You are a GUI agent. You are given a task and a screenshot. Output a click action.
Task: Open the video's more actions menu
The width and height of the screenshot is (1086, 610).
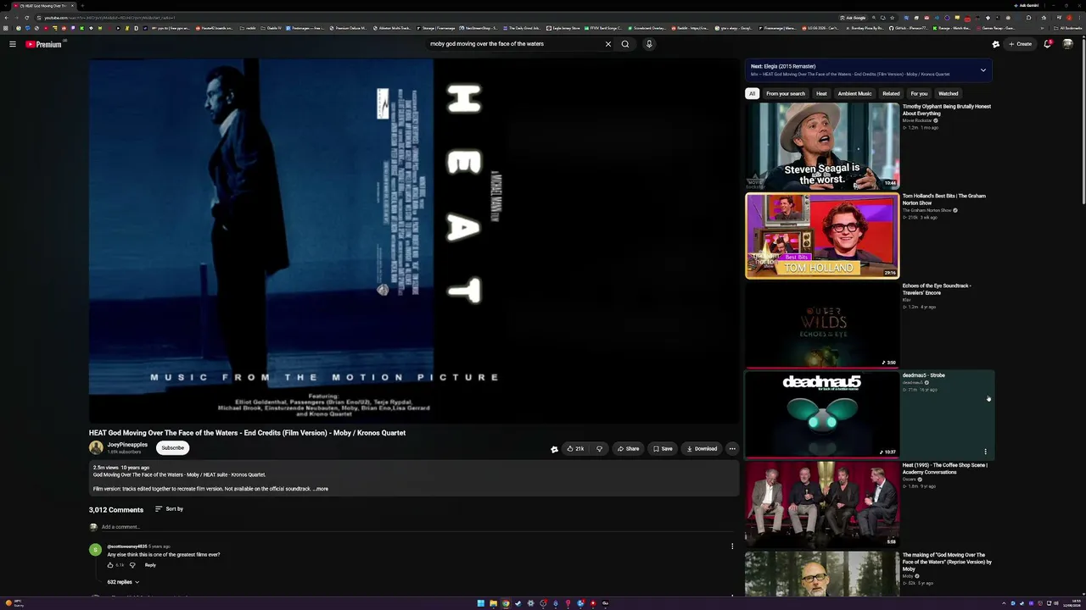pos(732,449)
